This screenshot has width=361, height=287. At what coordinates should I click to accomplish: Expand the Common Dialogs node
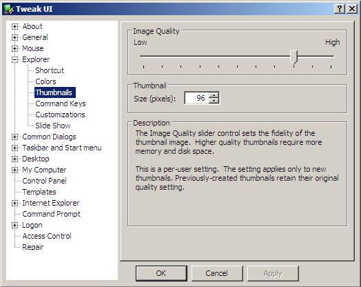tap(14, 137)
